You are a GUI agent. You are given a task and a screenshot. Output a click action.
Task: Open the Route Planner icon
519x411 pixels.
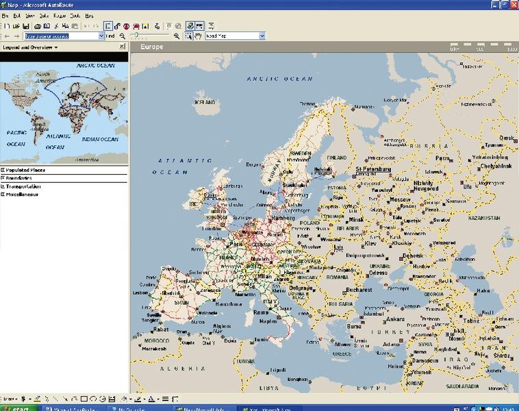pos(117,26)
